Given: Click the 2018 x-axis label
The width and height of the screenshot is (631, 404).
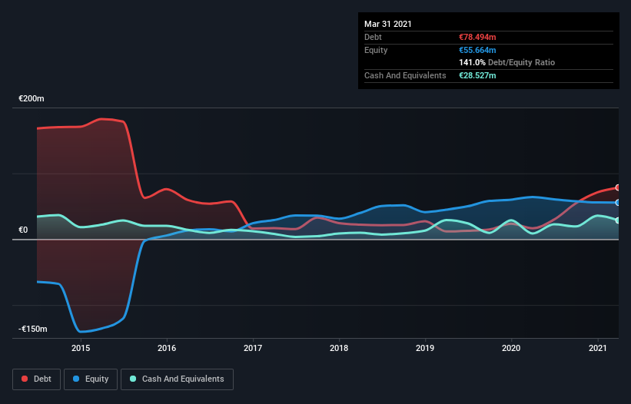Looking at the screenshot, I should [339, 348].
